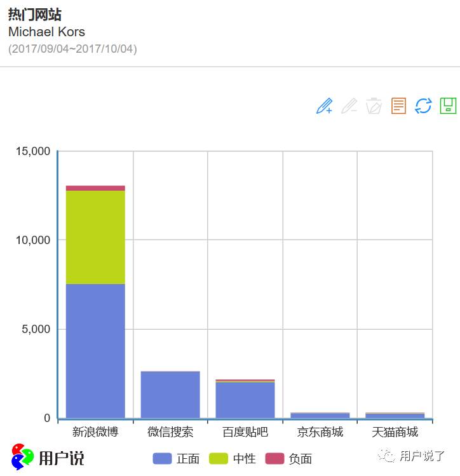Click the greyed pencil undo mark icon
460x476 pixels.
[x=349, y=105]
